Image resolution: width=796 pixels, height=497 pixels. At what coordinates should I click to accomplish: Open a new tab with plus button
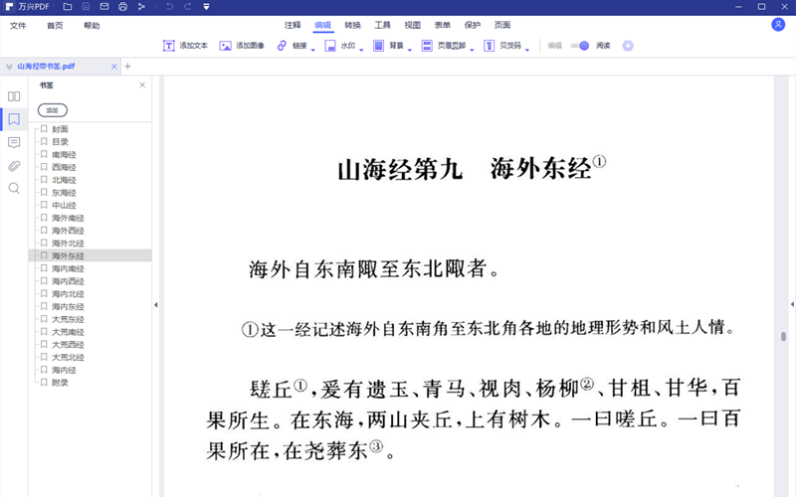click(x=127, y=67)
